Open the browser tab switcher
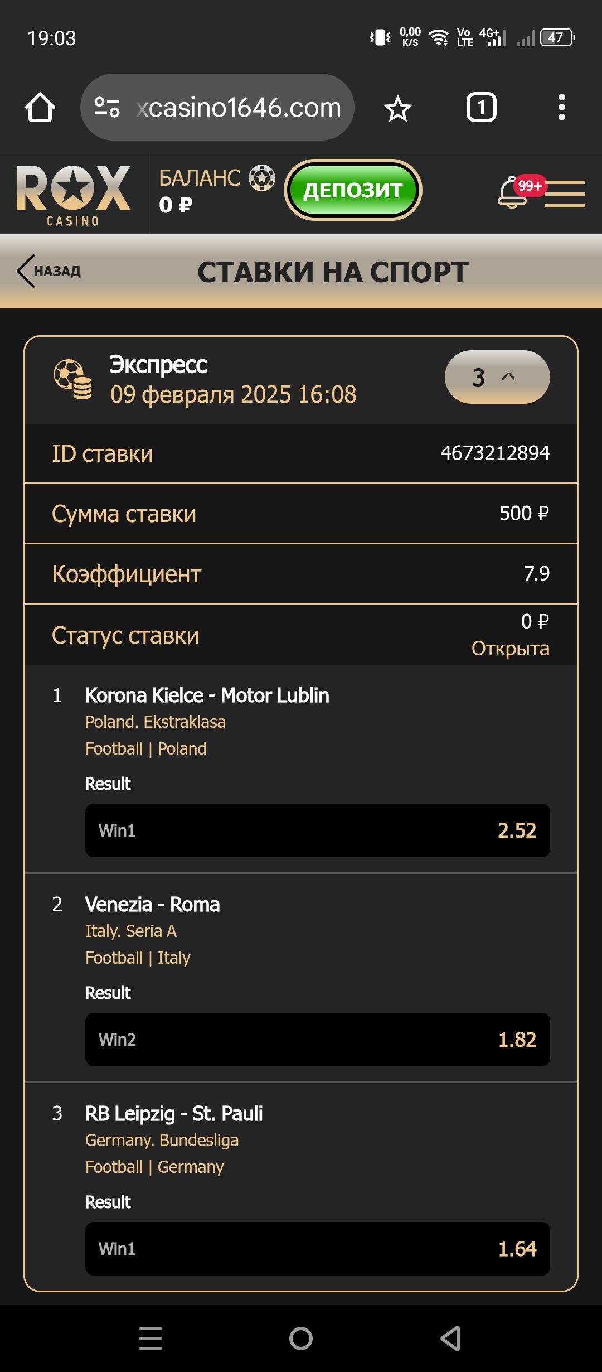The image size is (602, 1372). pyautogui.click(x=481, y=107)
